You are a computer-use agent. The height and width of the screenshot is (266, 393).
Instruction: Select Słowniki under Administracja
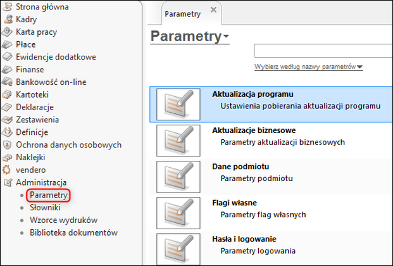pos(45,207)
